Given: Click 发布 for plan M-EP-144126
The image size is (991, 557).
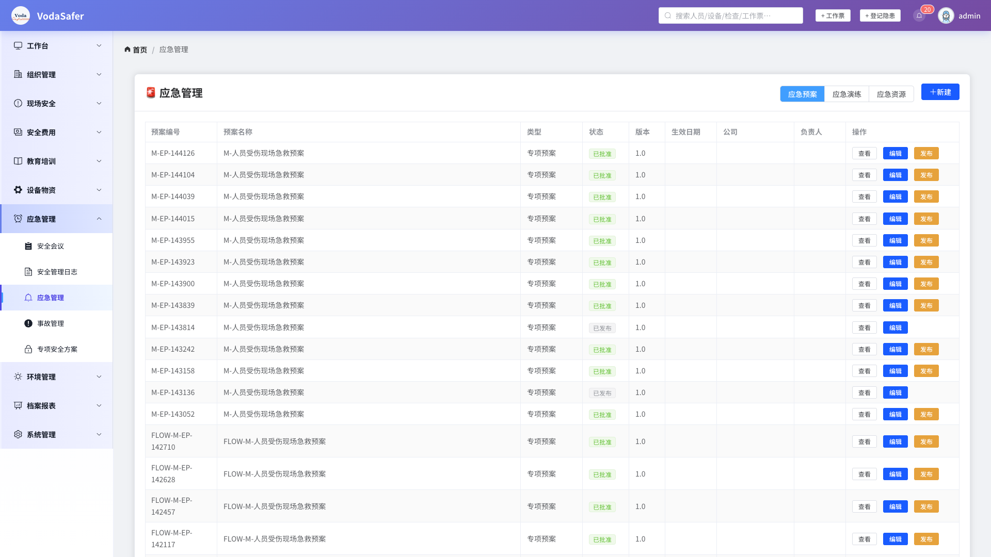Looking at the screenshot, I should [x=926, y=153].
